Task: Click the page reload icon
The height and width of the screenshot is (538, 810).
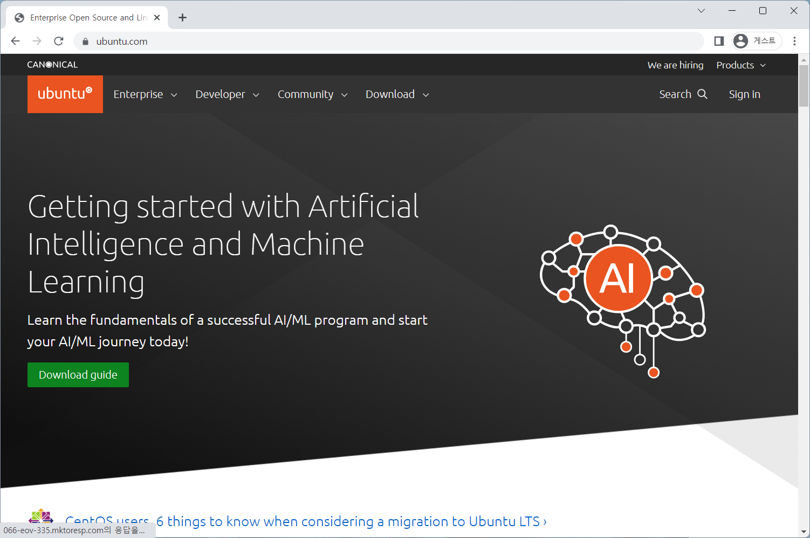Action: coord(59,41)
